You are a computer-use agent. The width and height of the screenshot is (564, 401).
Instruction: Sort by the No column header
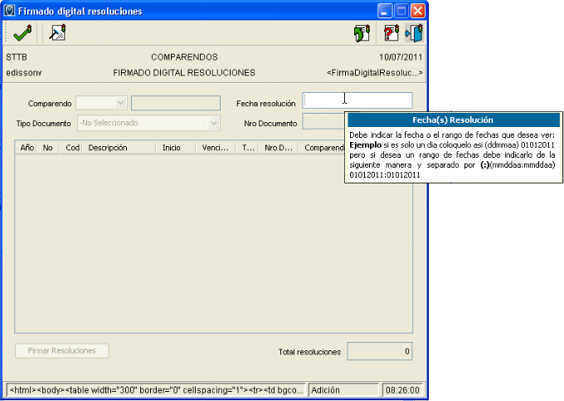click(x=48, y=148)
